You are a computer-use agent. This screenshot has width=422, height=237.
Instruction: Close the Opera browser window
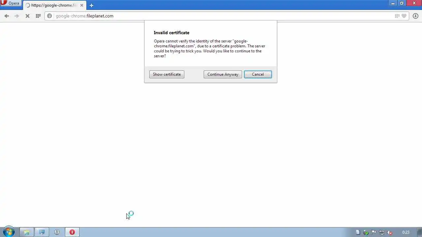click(414, 3)
